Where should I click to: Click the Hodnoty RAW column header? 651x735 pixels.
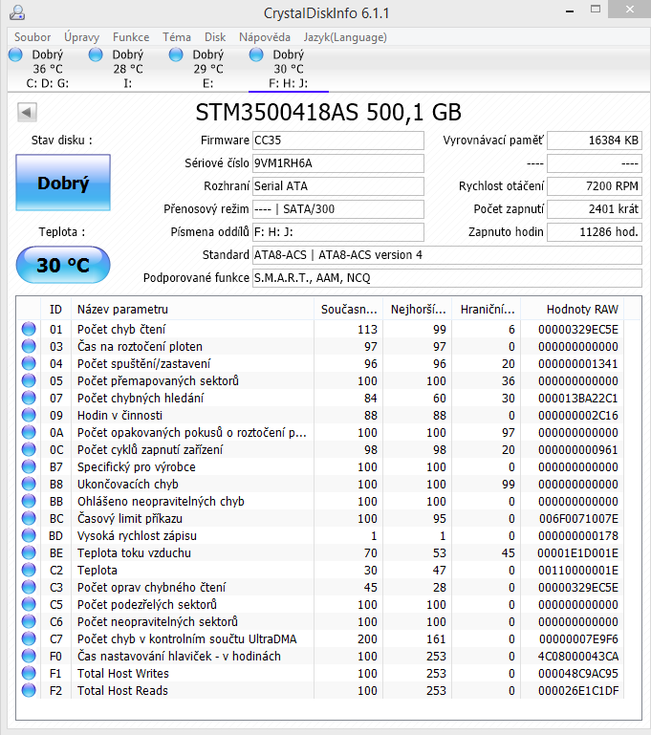pos(572,310)
